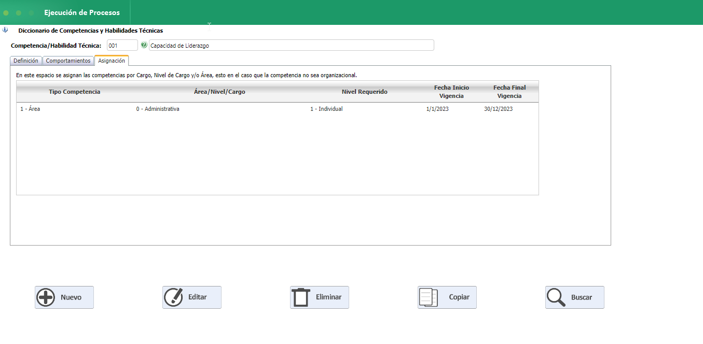Click the Capacidad de Liderazgo name field
The height and width of the screenshot is (344, 703).
point(291,46)
